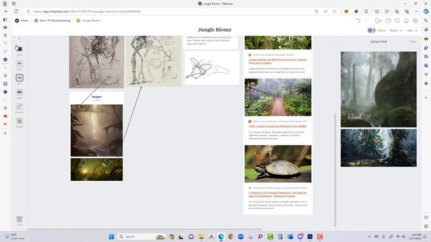The width and height of the screenshot is (431, 242).
Task: Open the View dropdown
Action: click(411, 30)
